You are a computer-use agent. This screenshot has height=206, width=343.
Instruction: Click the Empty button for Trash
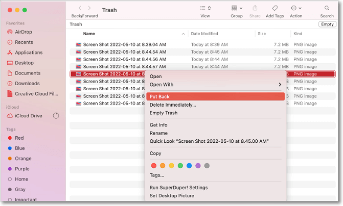tap(327, 24)
